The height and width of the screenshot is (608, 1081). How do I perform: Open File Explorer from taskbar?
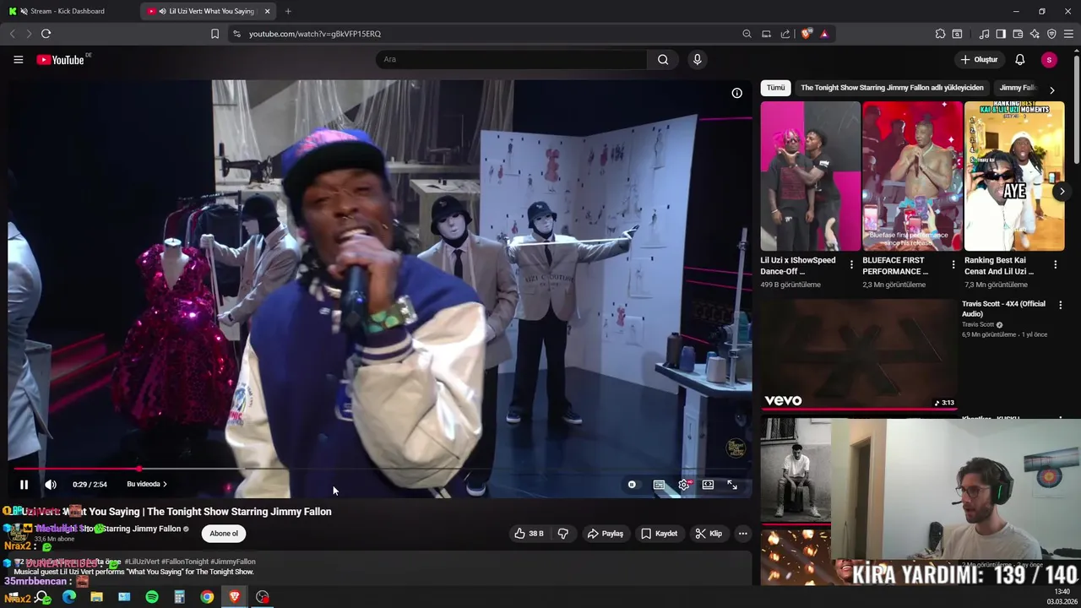[x=96, y=597]
